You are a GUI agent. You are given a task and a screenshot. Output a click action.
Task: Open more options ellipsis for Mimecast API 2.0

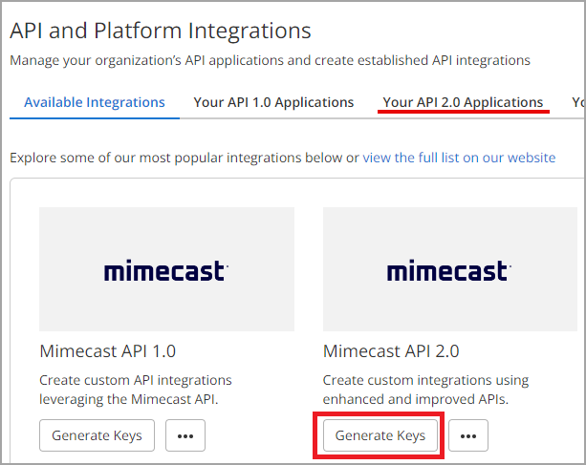pos(468,435)
